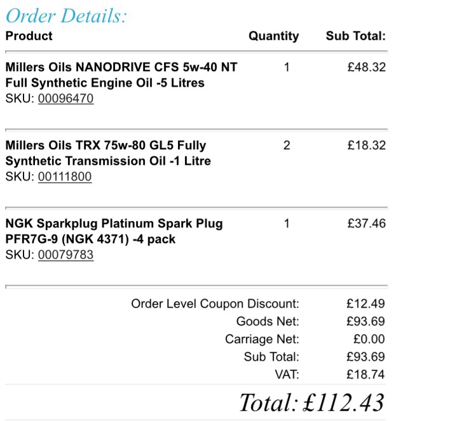
Task: Open SKU link 00096470
Action: tap(65, 98)
